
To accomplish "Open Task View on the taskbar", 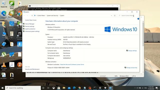I will (x=48, y=88).
